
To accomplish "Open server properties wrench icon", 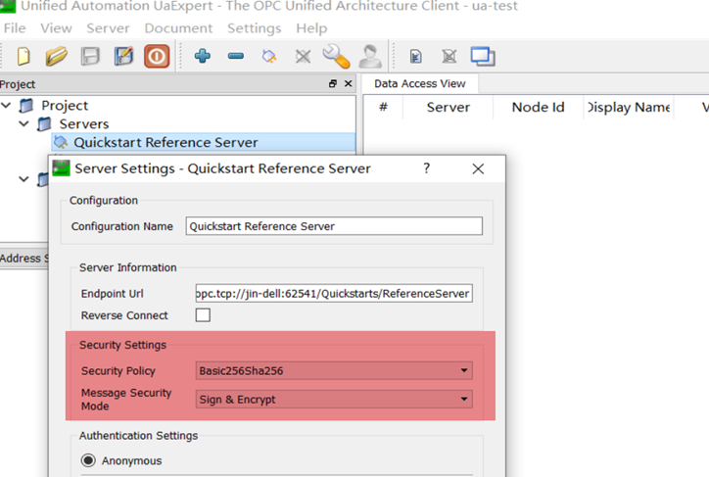I will (x=336, y=56).
